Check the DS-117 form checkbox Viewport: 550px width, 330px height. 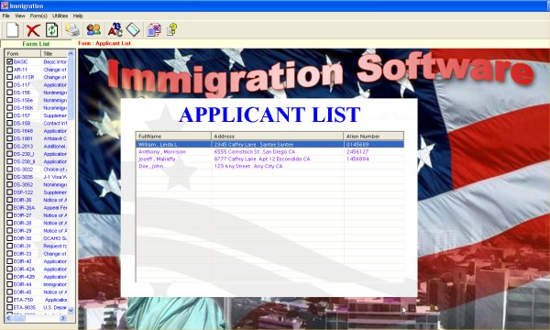click(9, 85)
